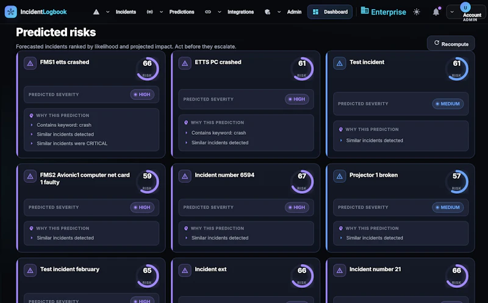Expand the Integrations dropdown chevron
Screen dimensions: 488x303
[x=220, y=12]
